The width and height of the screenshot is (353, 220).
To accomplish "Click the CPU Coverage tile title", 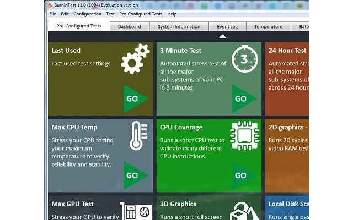I will [x=181, y=127].
